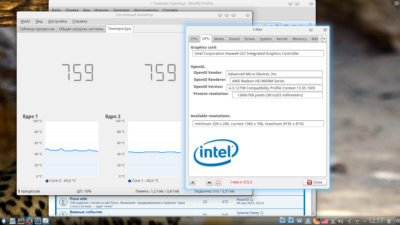The height and width of the screenshot is (225, 400).
Task: Show hidden tray icons with the arrow
Action: click(365, 221)
